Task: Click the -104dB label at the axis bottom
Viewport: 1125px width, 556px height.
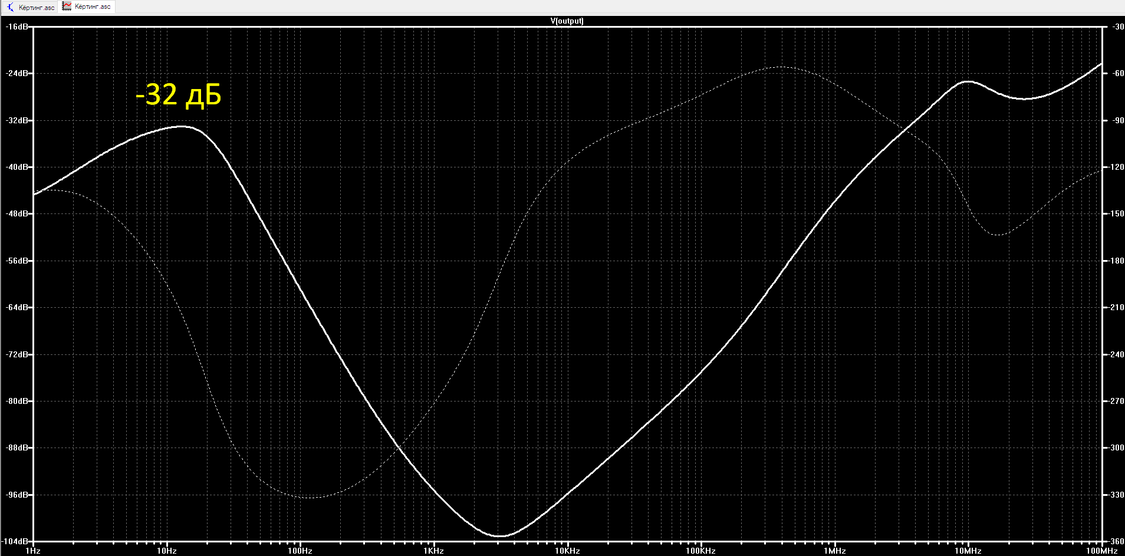Action: point(15,541)
